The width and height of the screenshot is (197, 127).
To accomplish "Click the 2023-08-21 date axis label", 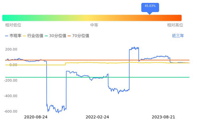I will [x=163, y=117].
